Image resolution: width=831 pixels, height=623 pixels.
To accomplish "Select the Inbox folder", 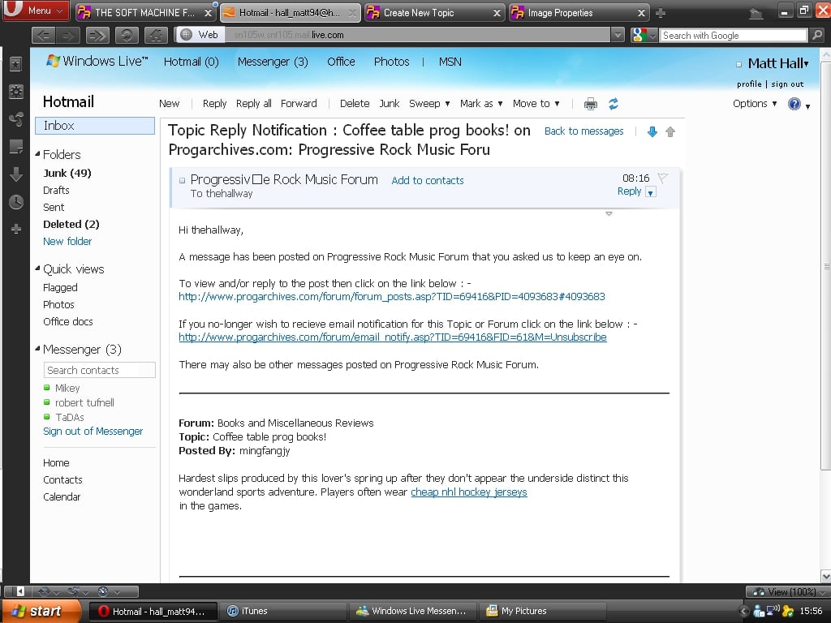I will (95, 126).
